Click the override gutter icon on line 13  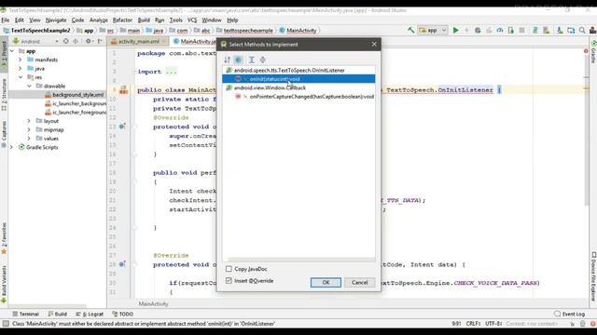[122, 127]
